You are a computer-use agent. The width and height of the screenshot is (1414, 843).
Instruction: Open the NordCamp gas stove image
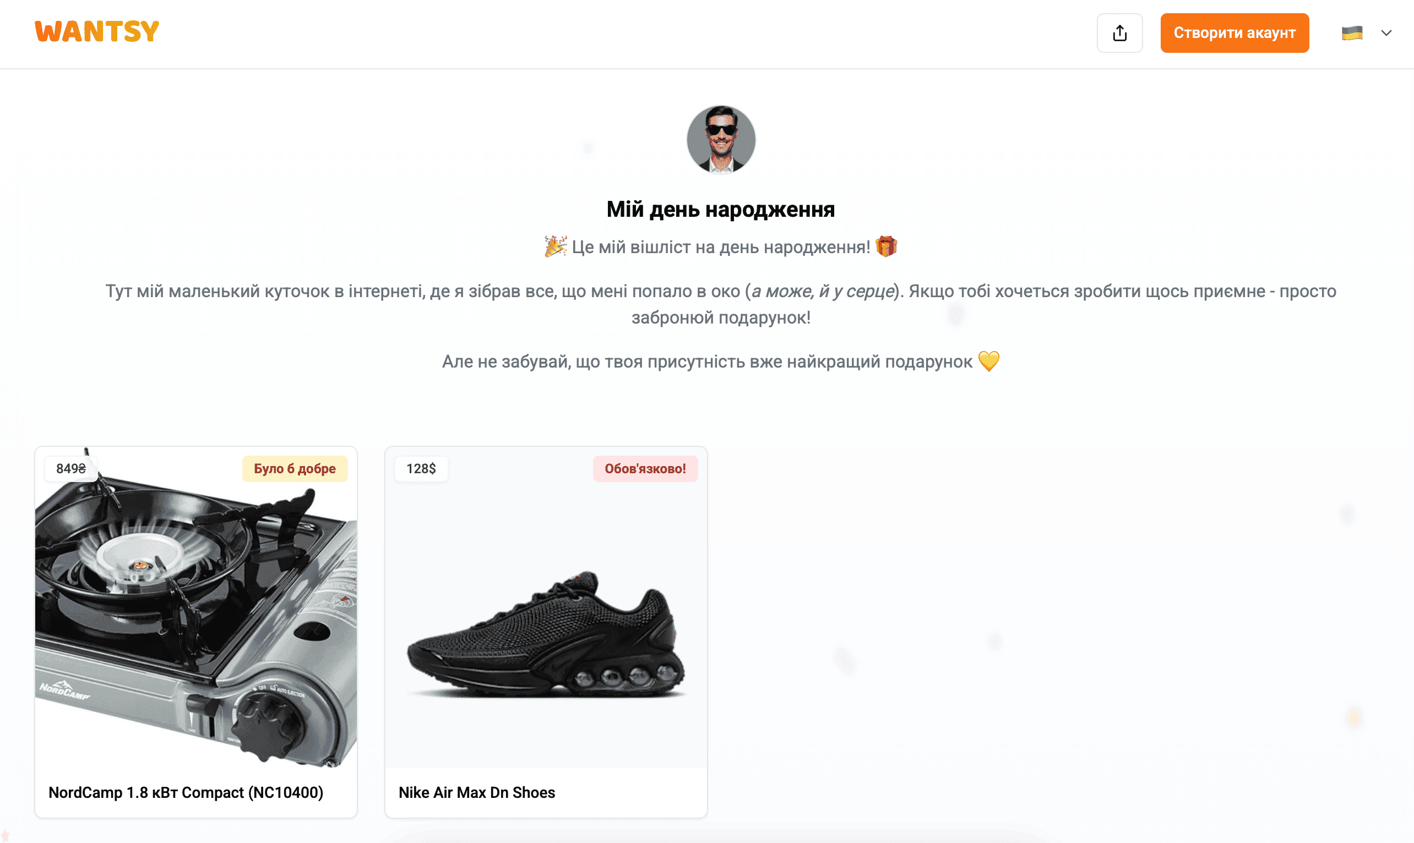tap(196, 608)
